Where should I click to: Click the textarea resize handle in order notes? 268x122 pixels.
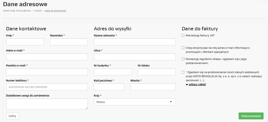point(87,108)
